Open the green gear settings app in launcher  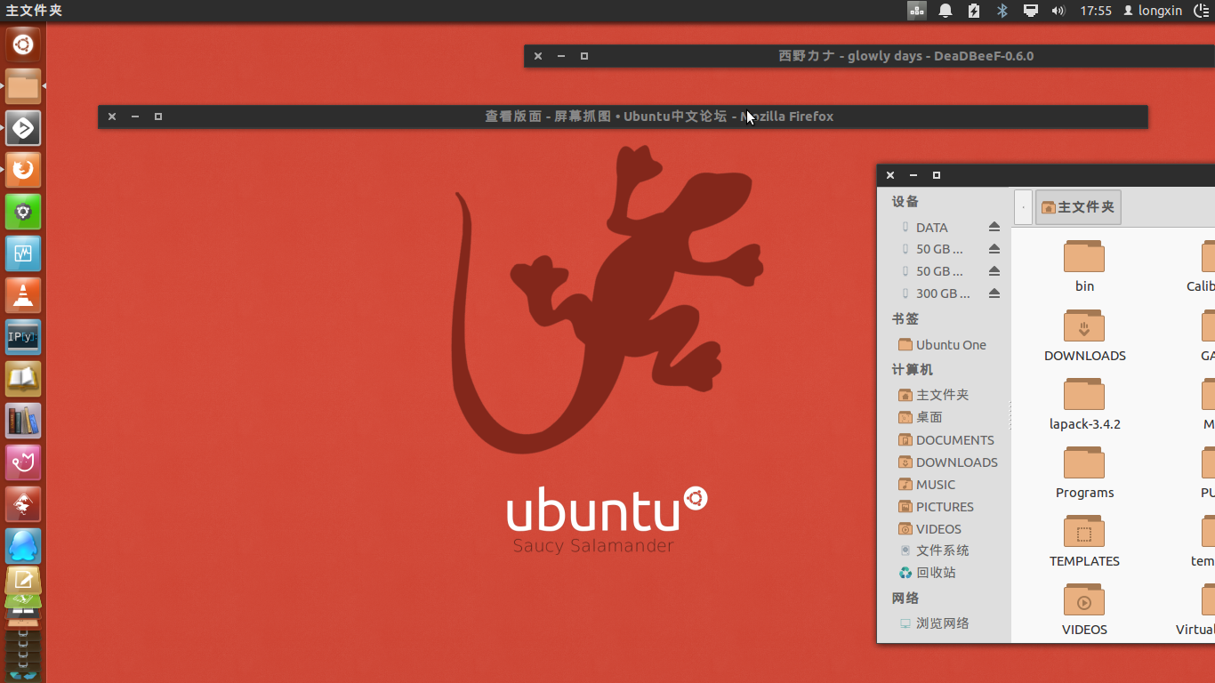coord(23,212)
